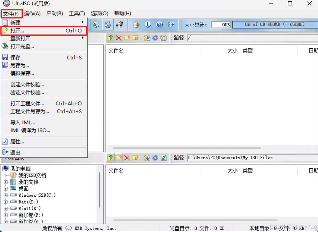Click the red X delete icon in image pane
The image size is (318, 232).
click(x=119, y=38)
